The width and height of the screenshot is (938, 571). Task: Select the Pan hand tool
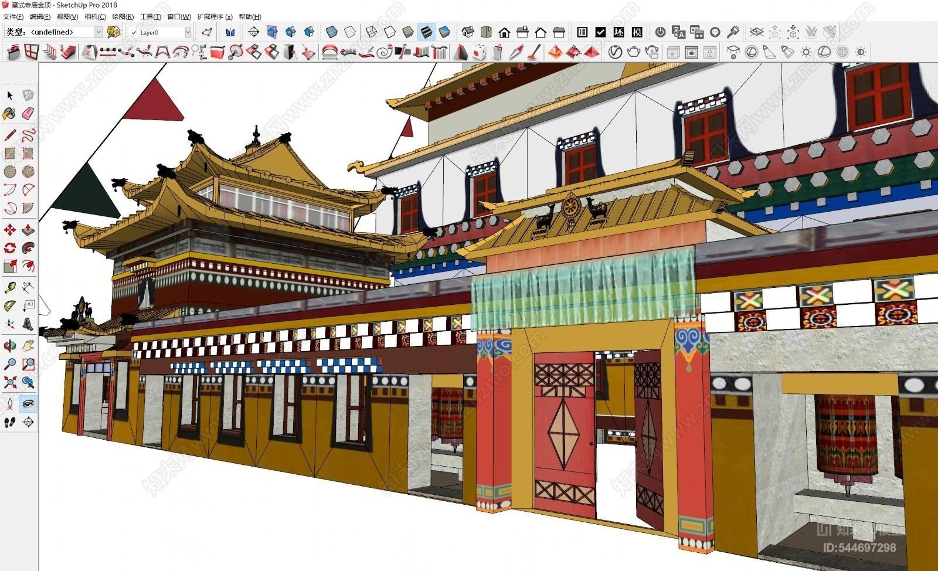pos(28,346)
